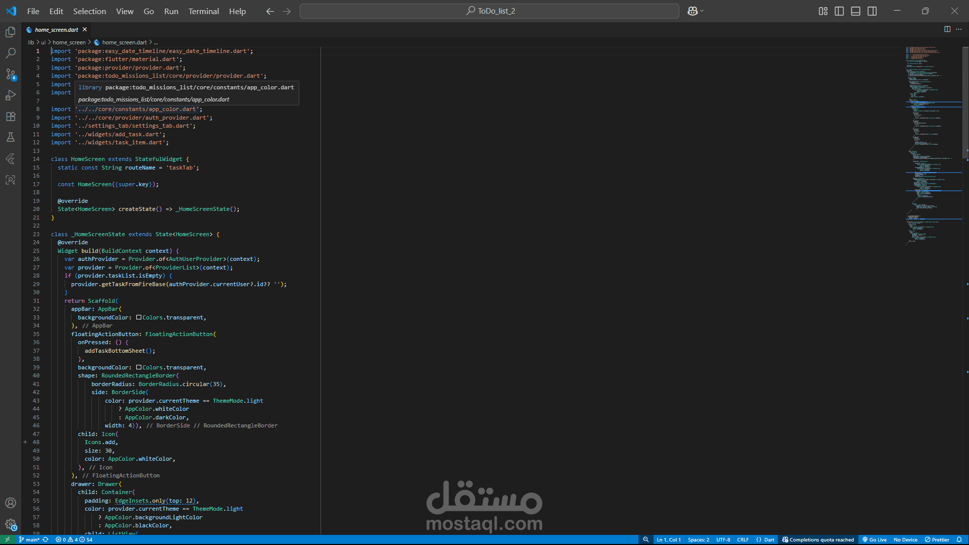Click transparent color swatch on line 33
This screenshot has width=969, height=545.
[x=139, y=317]
